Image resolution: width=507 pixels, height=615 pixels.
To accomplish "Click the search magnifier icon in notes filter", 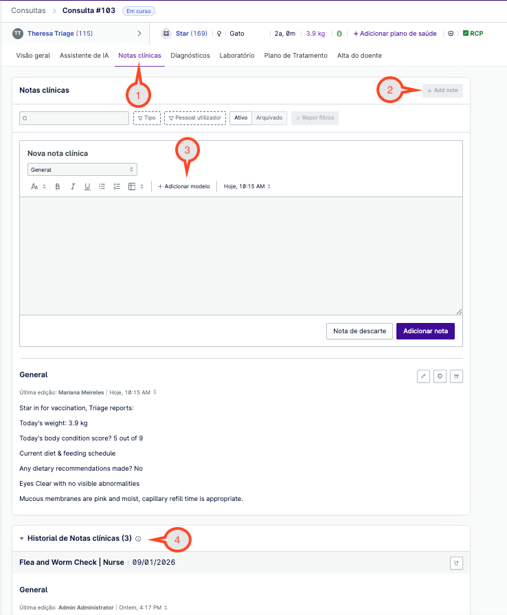I will tap(25, 118).
